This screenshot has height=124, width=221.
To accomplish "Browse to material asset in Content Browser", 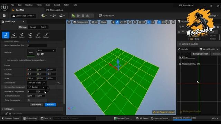I will (42, 54).
